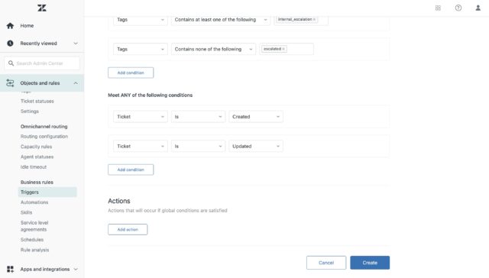Open Capacity rules page
The image size is (489, 278).
click(36, 147)
